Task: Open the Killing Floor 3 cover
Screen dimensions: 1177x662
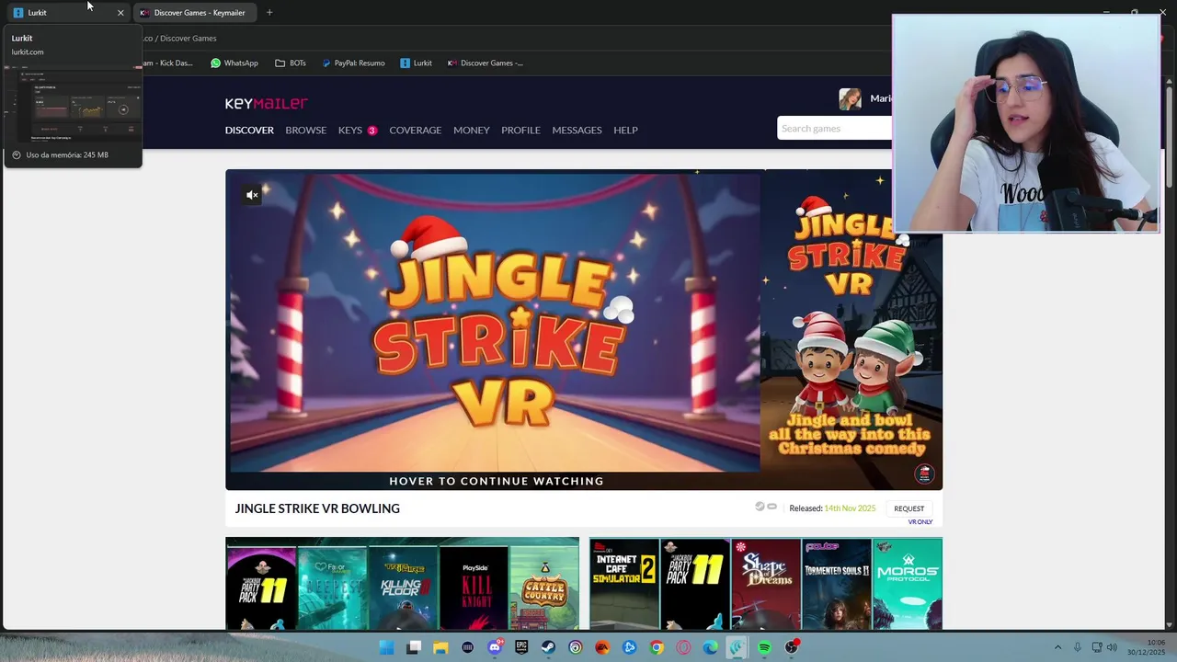Action: (403, 588)
